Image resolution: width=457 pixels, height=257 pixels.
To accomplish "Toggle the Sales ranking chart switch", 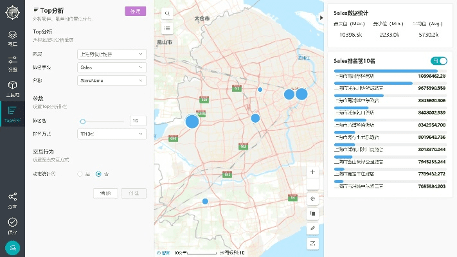I will (x=439, y=60).
